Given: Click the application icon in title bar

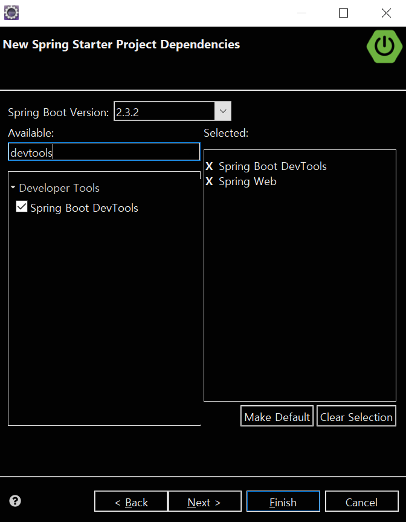Looking at the screenshot, I should (11, 13).
